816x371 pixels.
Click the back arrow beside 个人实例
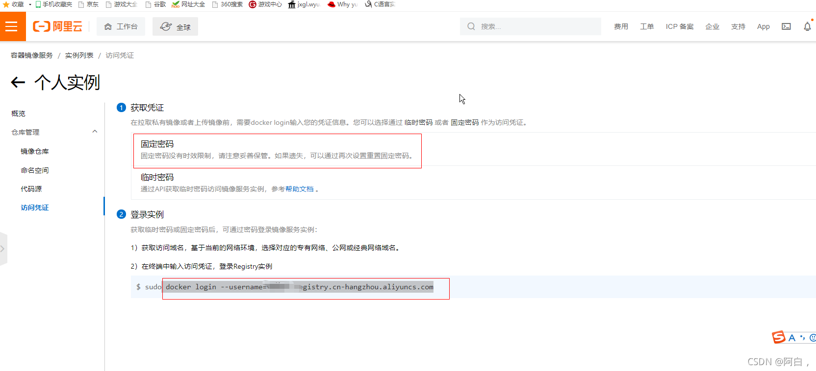pyautogui.click(x=18, y=82)
